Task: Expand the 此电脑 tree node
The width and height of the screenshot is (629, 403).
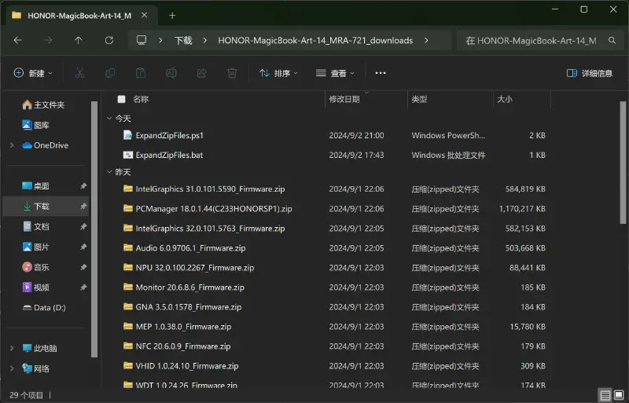Action: 12,348
